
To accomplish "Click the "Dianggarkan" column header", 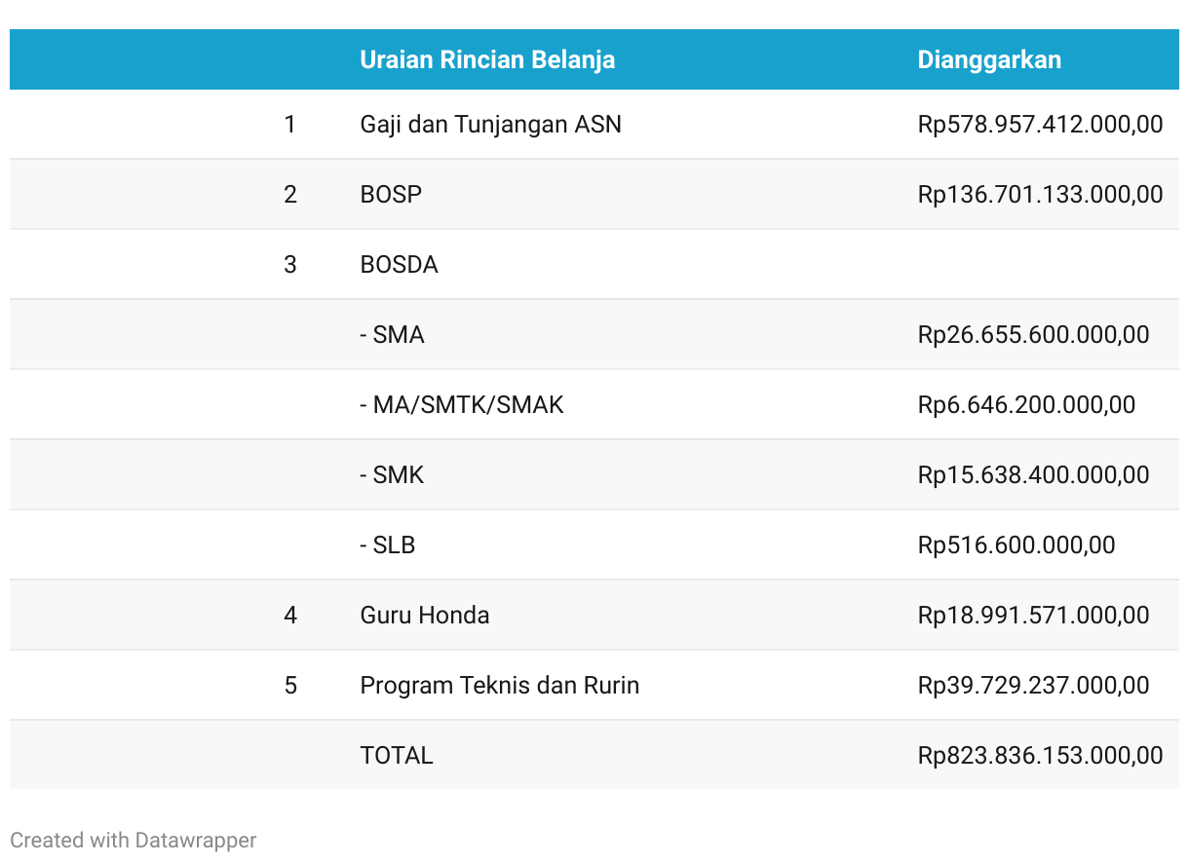I will (989, 59).
